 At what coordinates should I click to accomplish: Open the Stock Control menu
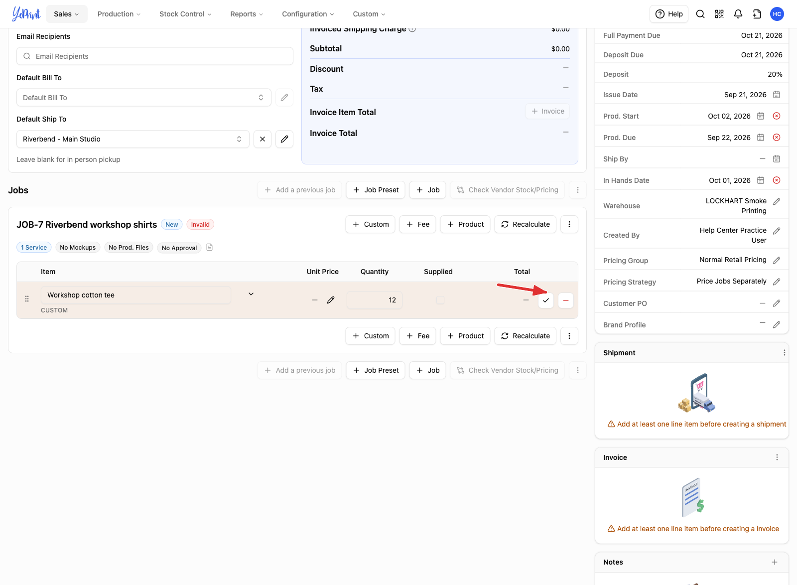click(x=185, y=14)
